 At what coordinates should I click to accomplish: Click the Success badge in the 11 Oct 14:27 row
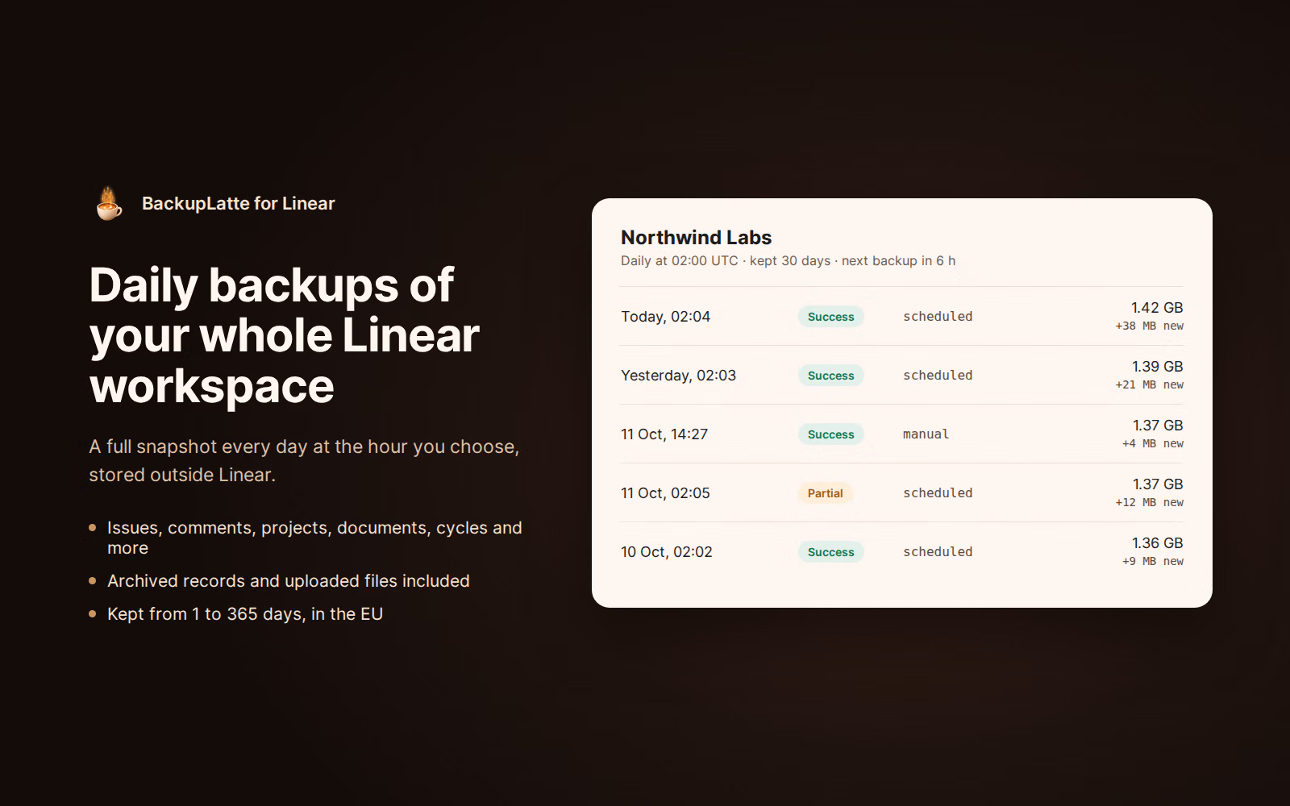[x=830, y=434]
